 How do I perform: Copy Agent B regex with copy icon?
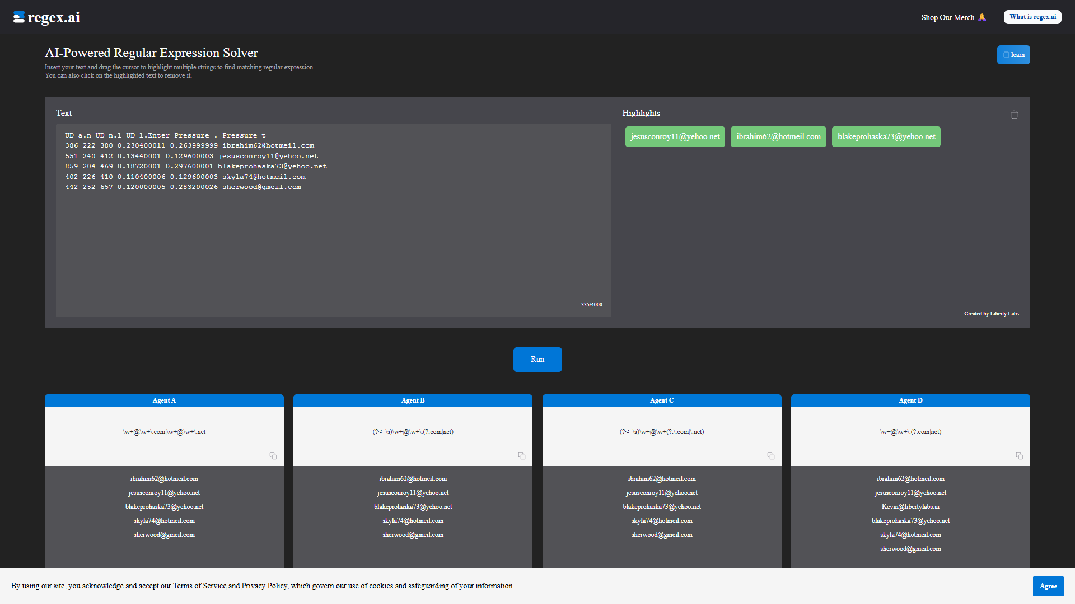tap(522, 456)
